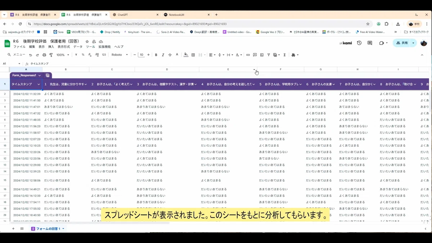The image size is (432, 243).
Task: Open the Google Sheets home icon
Action: (7, 44)
